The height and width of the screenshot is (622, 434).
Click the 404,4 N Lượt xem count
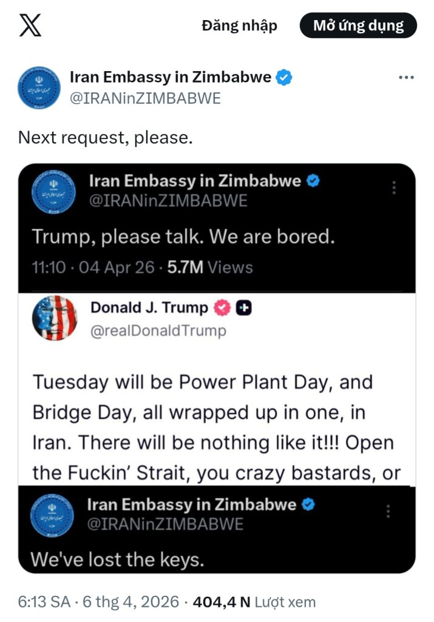click(254, 602)
